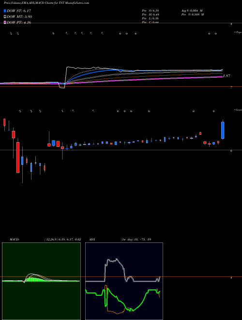This screenshot has width=242, height=320.
Task: Click the price axis label '7'
Action: pyautogui.click(x=231, y=88)
